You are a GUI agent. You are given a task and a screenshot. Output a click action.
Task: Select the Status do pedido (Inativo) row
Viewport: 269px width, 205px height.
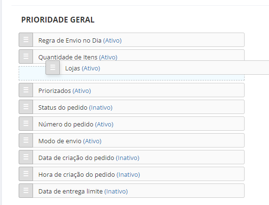click(x=132, y=107)
